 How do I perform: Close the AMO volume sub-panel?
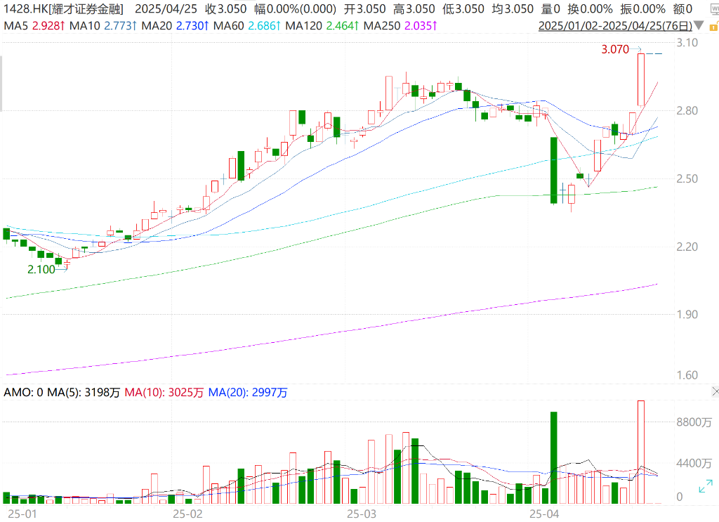point(715,391)
